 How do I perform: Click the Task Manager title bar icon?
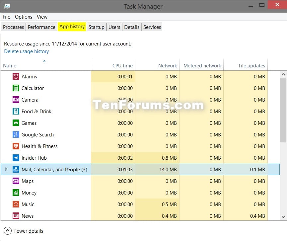7,7
